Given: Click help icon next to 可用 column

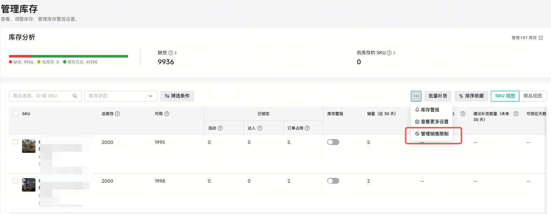Looking at the screenshot, I should pos(167,114).
